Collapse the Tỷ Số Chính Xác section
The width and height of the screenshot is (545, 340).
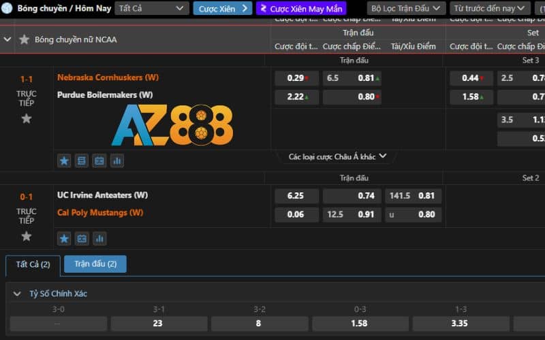tap(17, 294)
